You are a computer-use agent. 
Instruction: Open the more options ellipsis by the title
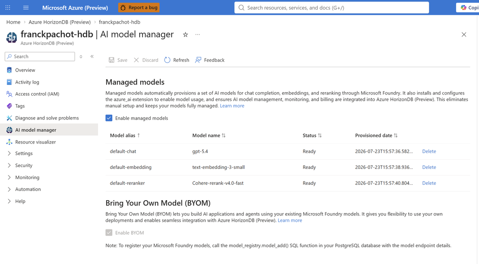[198, 35]
